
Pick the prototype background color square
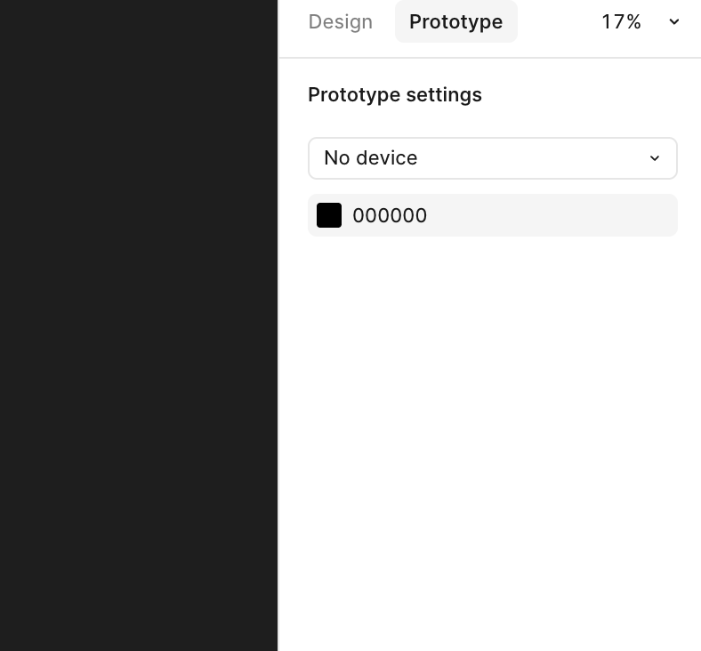coord(329,215)
